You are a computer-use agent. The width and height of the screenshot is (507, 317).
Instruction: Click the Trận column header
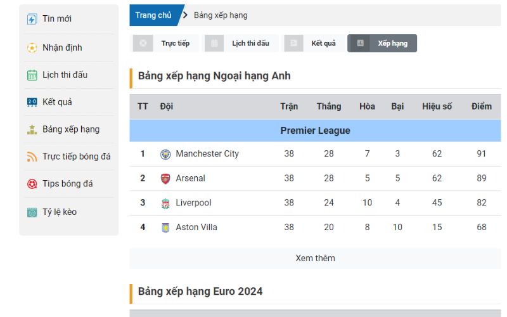pos(289,107)
